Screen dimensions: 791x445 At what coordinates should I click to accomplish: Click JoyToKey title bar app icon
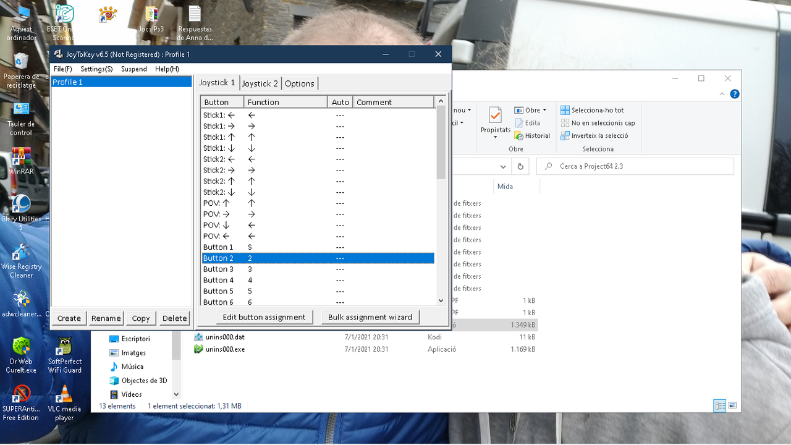[x=59, y=54]
